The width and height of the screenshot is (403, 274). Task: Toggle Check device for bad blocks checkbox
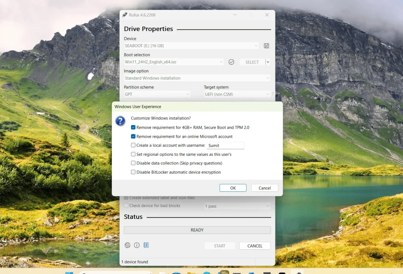126,205
